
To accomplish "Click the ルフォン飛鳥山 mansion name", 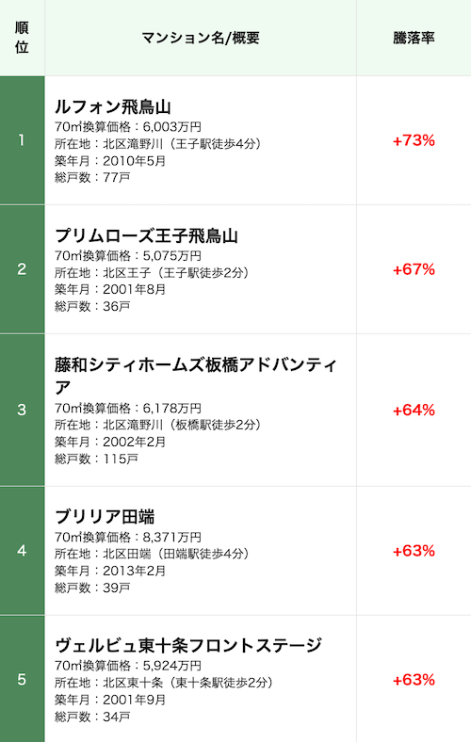I will point(113,106).
